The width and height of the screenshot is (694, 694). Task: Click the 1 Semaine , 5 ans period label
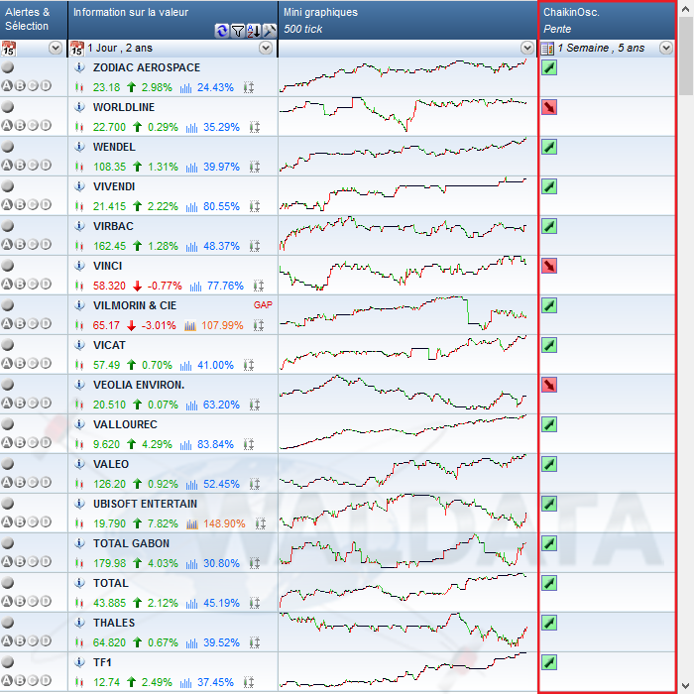(601, 48)
